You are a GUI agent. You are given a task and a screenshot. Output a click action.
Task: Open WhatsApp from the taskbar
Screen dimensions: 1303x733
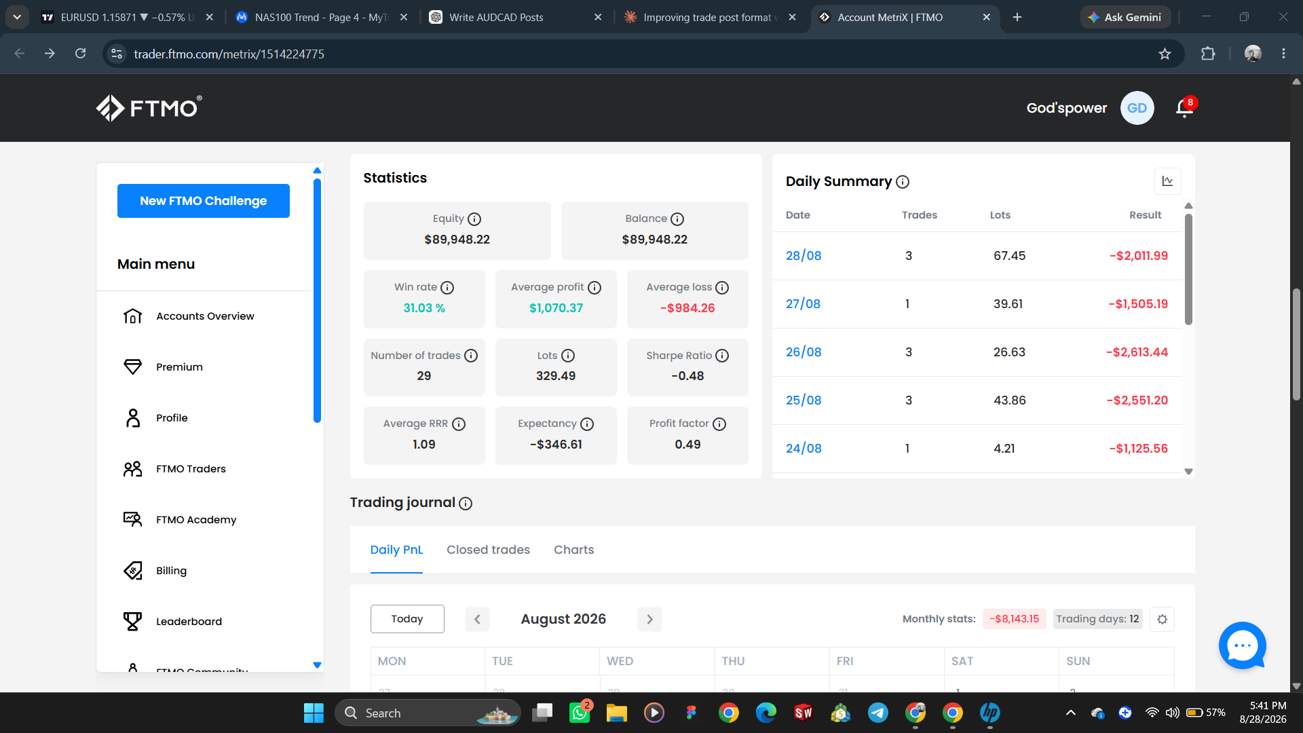click(580, 713)
